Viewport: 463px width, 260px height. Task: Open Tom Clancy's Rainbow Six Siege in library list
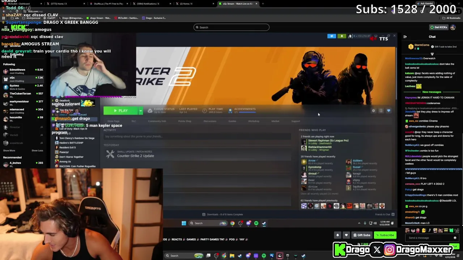[74, 138]
